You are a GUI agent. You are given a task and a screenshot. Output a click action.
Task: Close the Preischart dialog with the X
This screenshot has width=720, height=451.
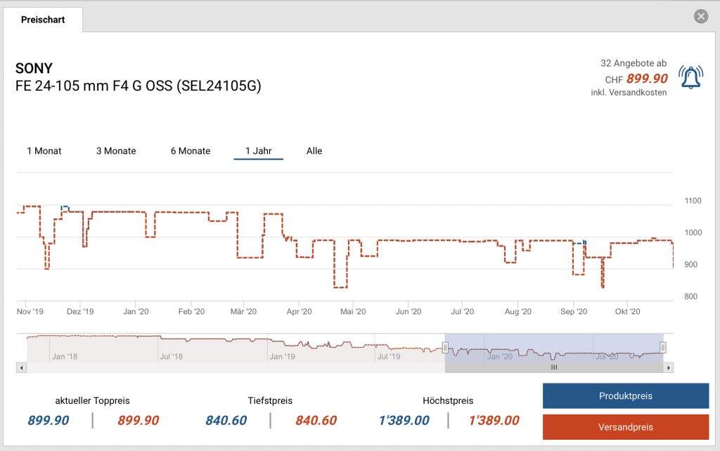click(700, 17)
